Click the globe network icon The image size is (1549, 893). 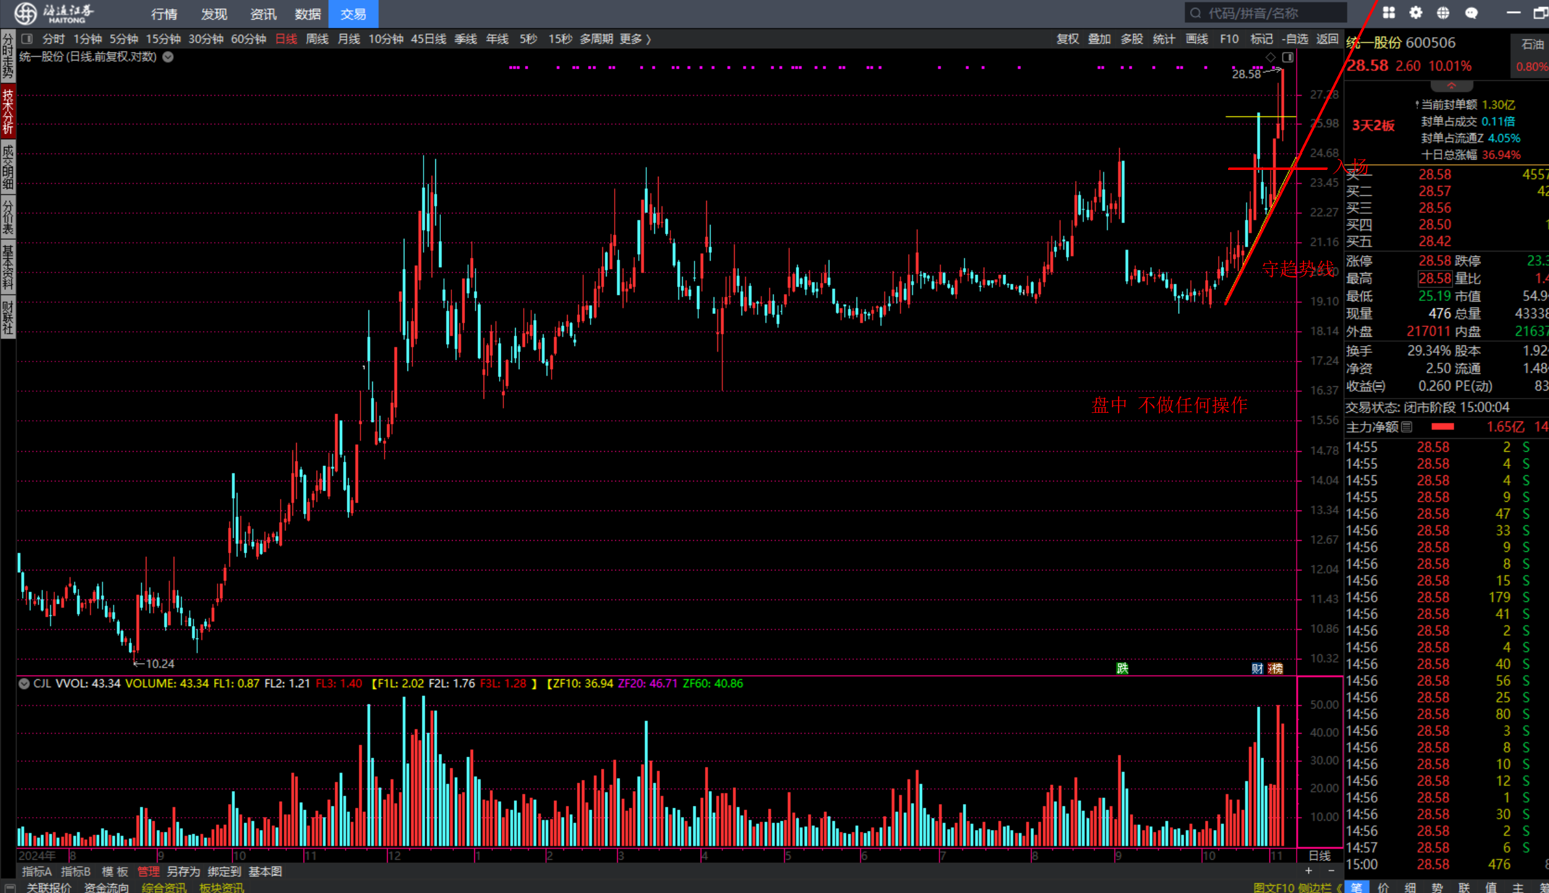point(1443,13)
